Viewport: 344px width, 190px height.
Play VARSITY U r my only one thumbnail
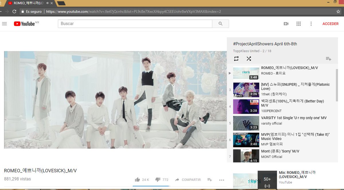[246, 123]
